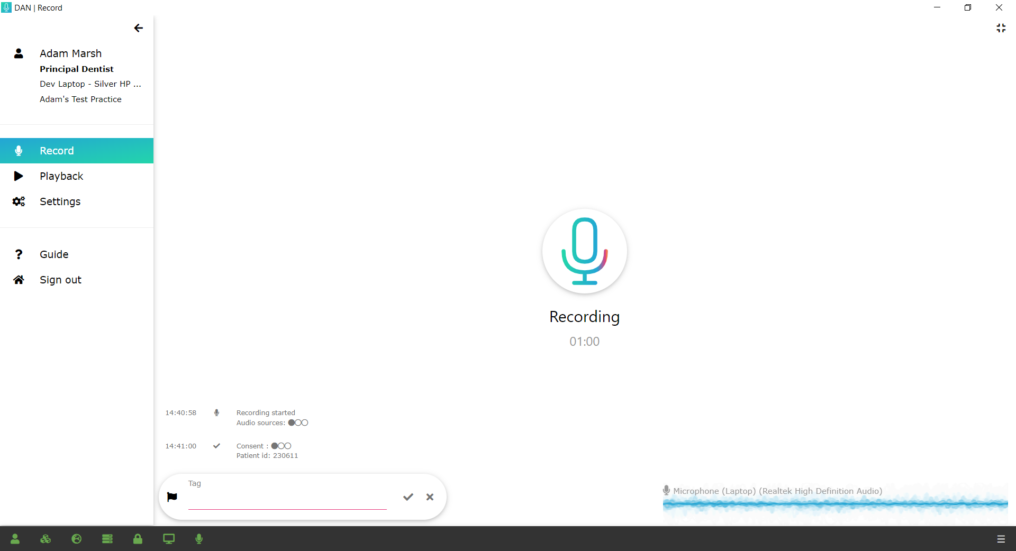Image resolution: width=1016 pixels, height=551 pixels.
Task: Click the black flag icon
Action: coord(172,497)
